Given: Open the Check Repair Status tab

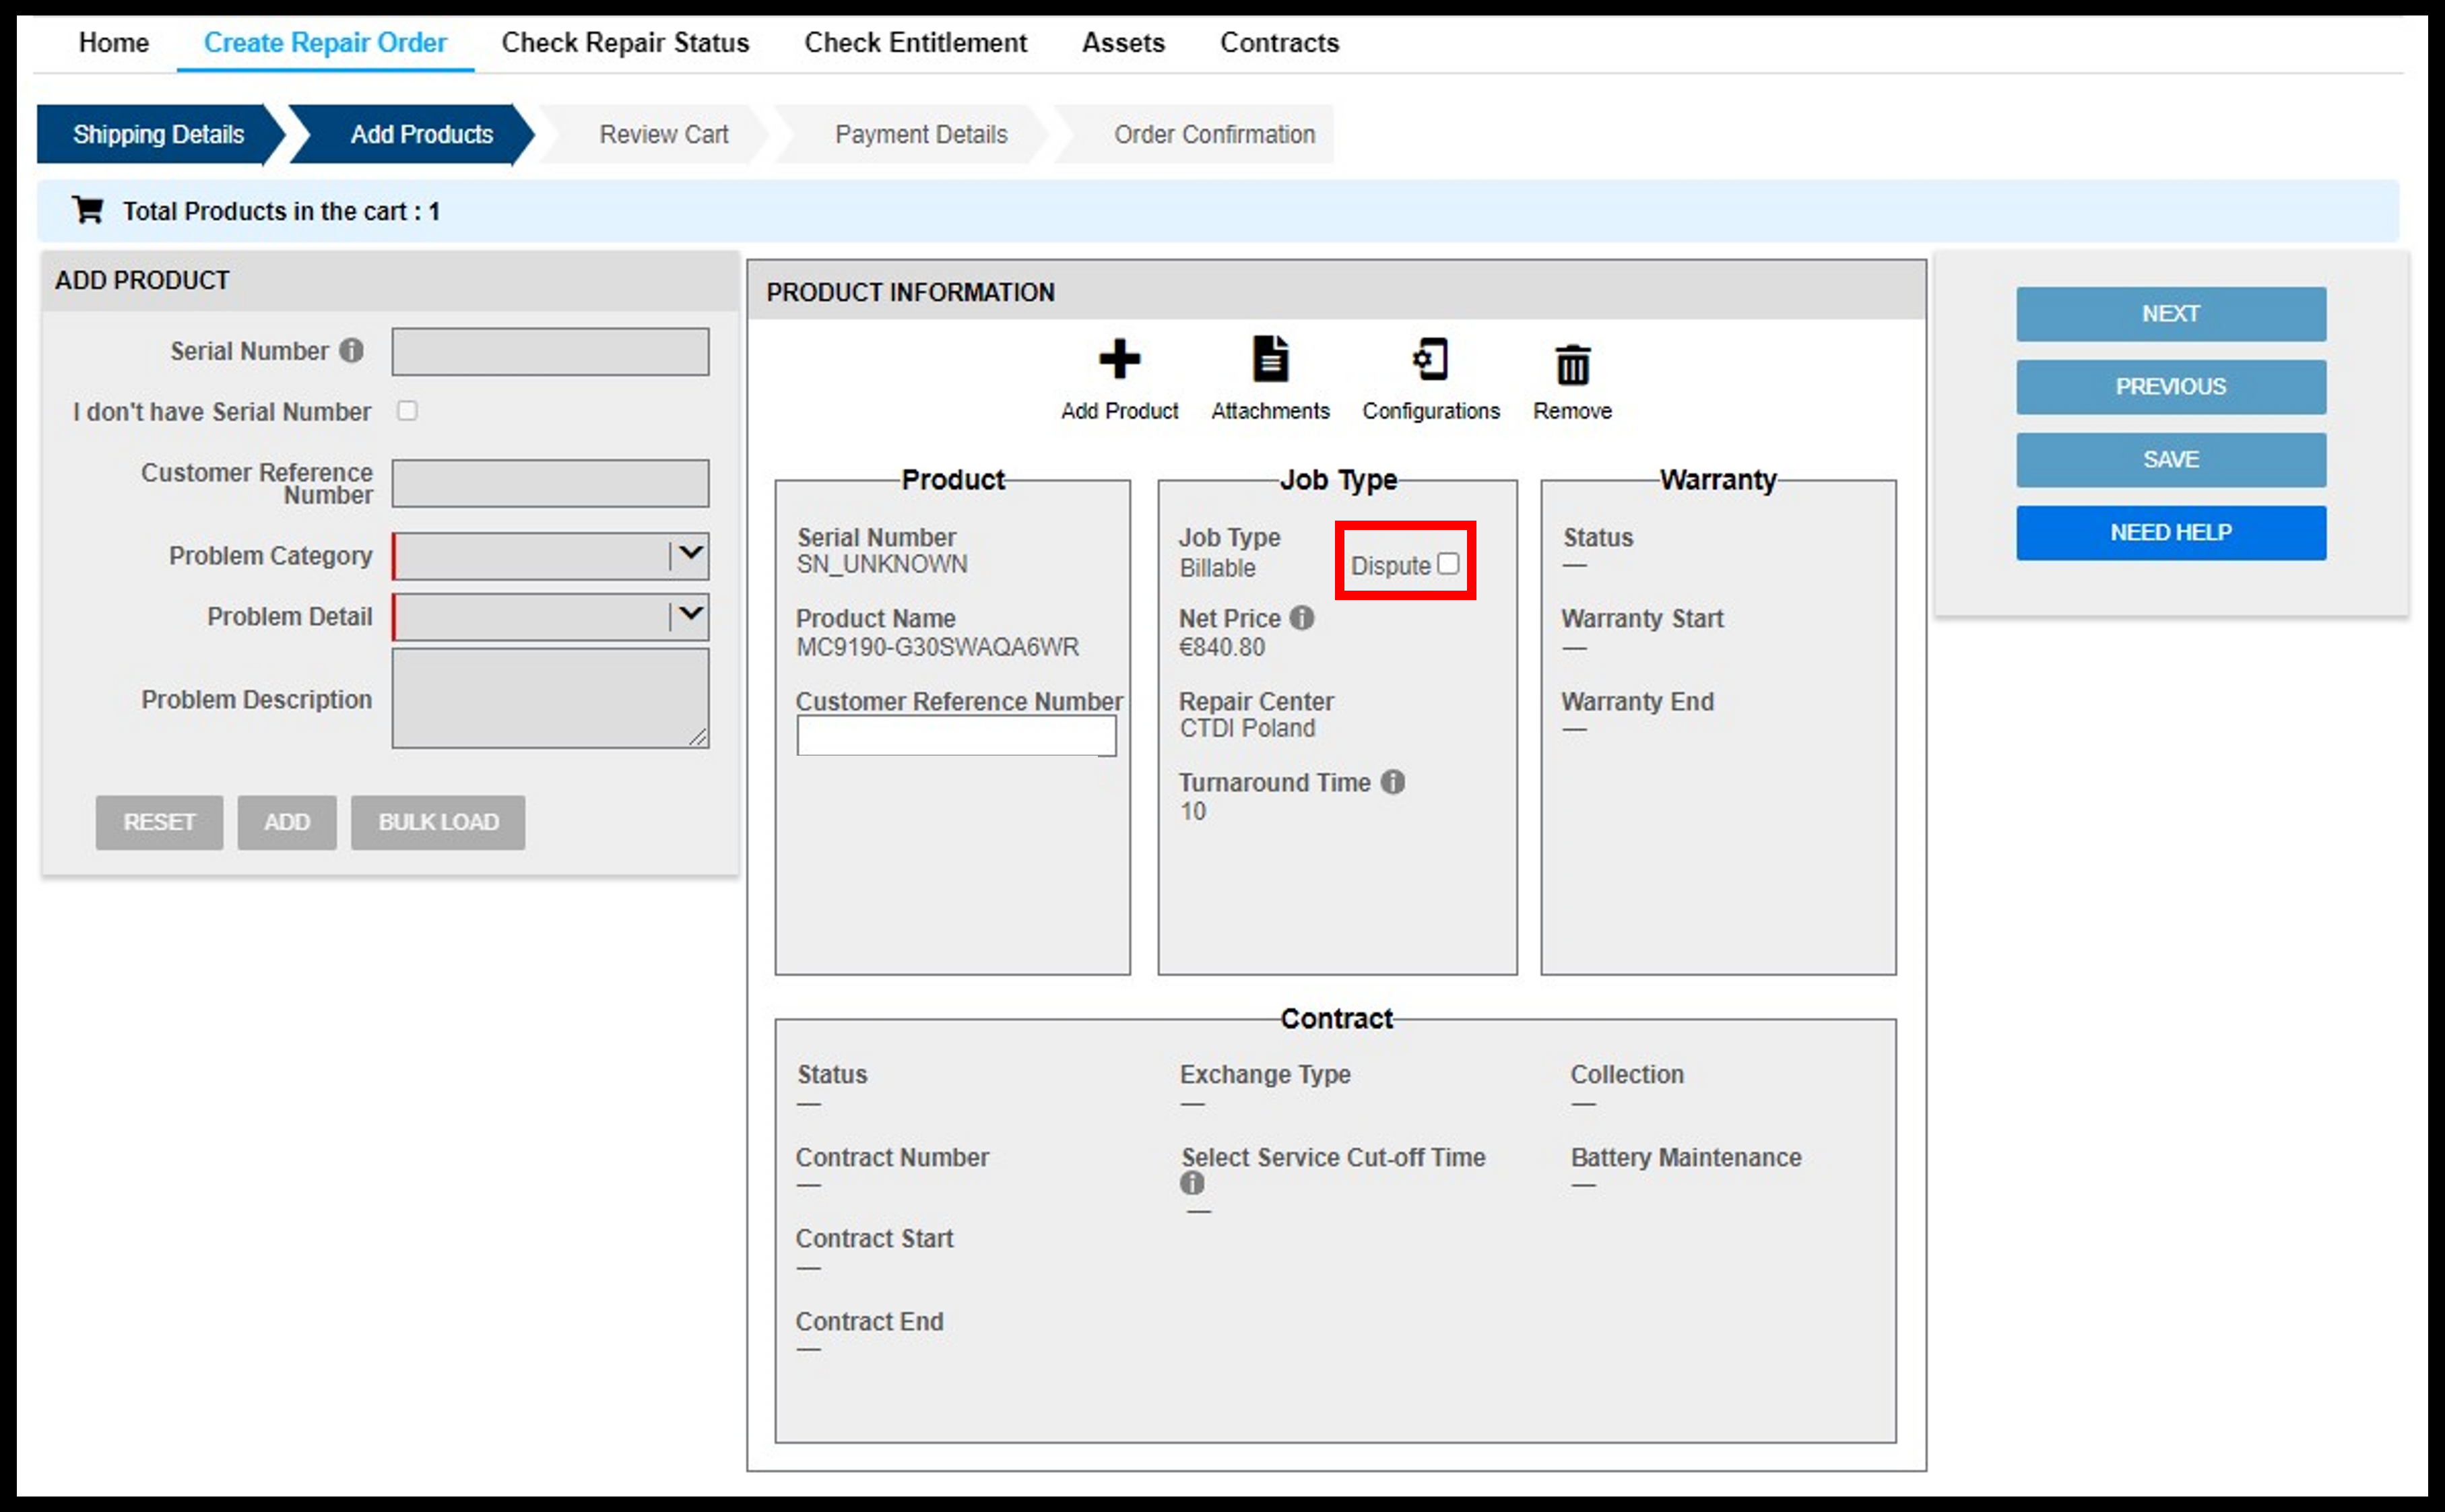Looking at the screenshot, I should click(625, 42).
